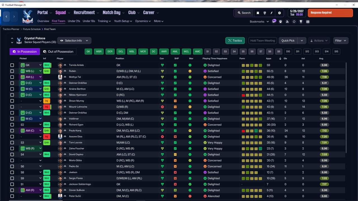Open the calendar icon in bookmarks row
The image size is (358, 201).
[308, 21]
